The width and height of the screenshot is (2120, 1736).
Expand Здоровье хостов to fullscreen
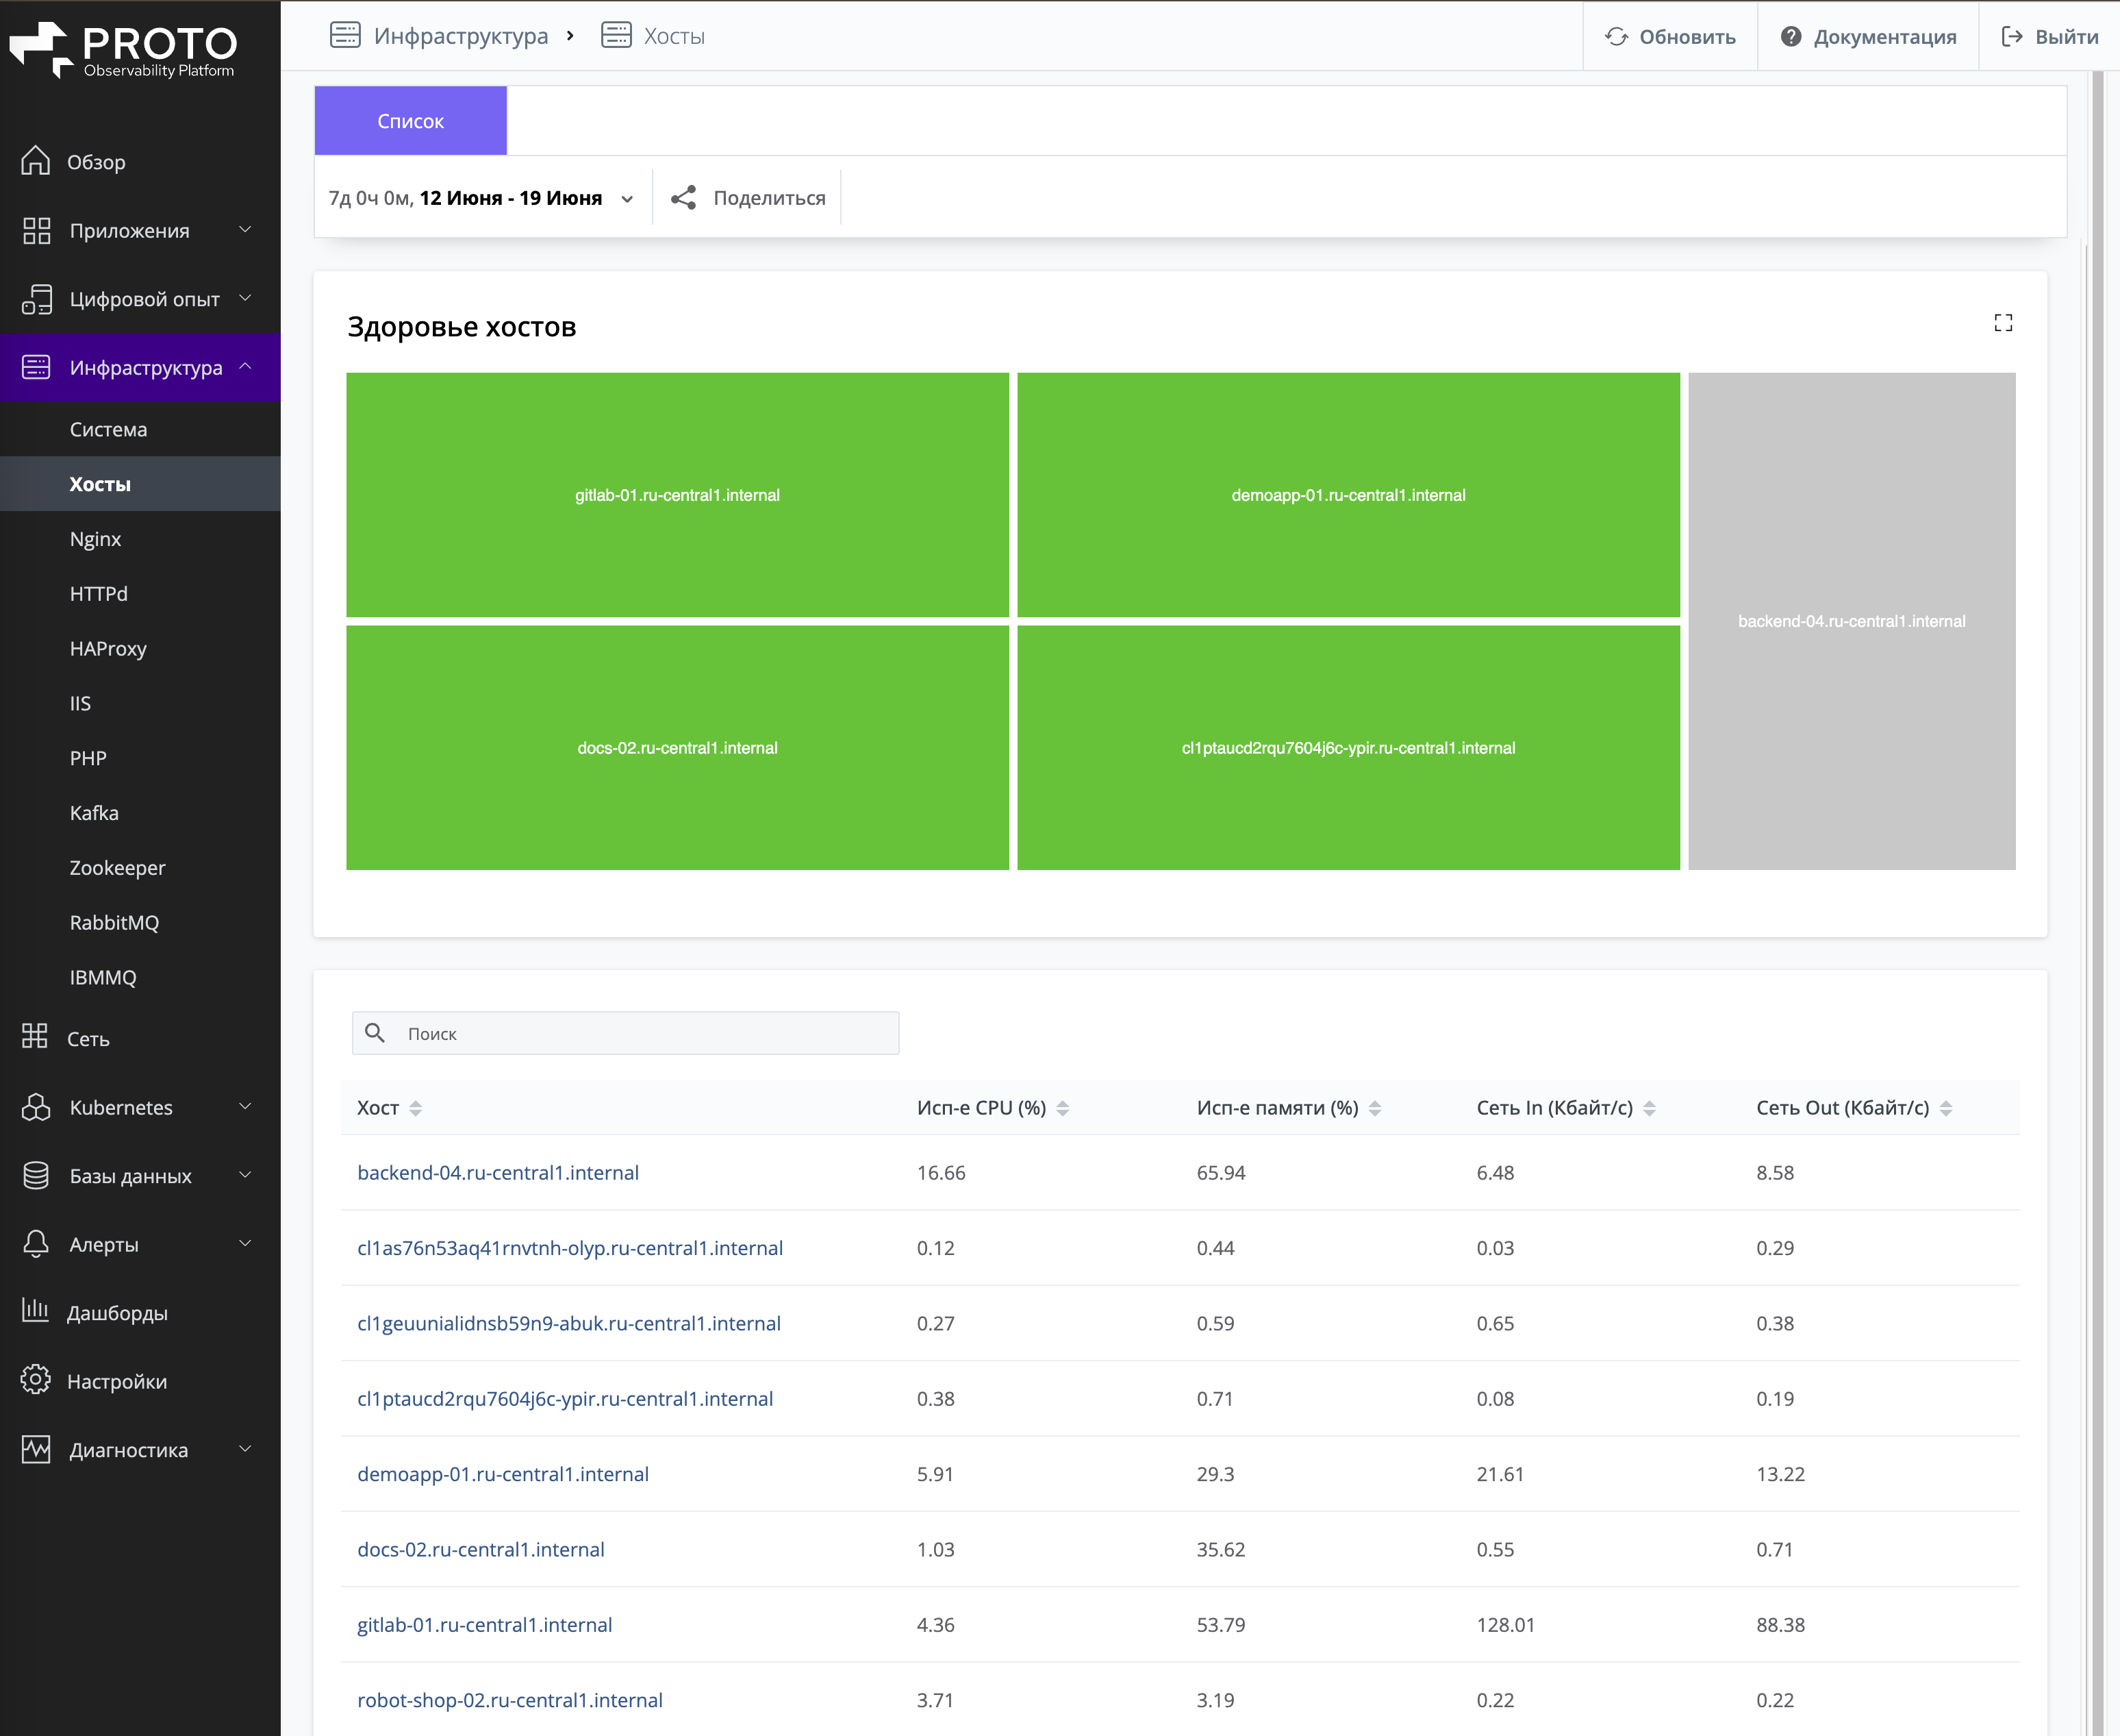(x=2002, y=322)
